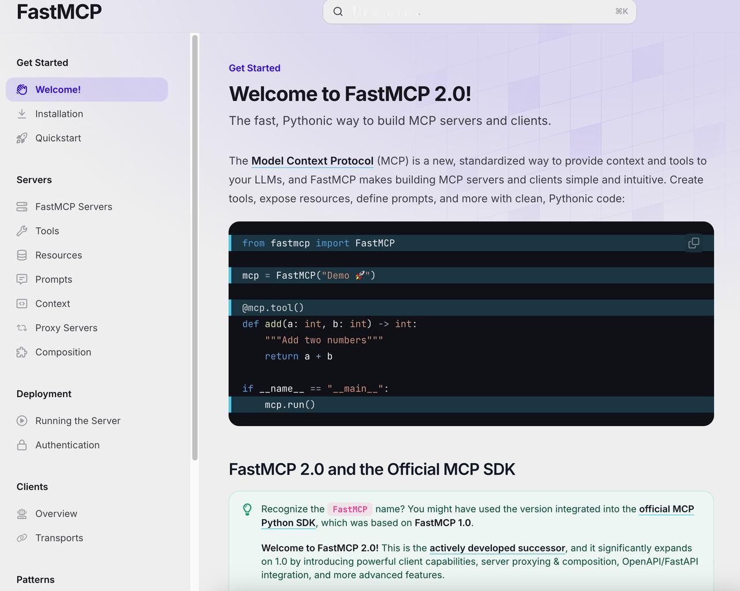This screenshot has height=591, width=740.
Task: Open Clients Overview page
Action: [87, 514]
